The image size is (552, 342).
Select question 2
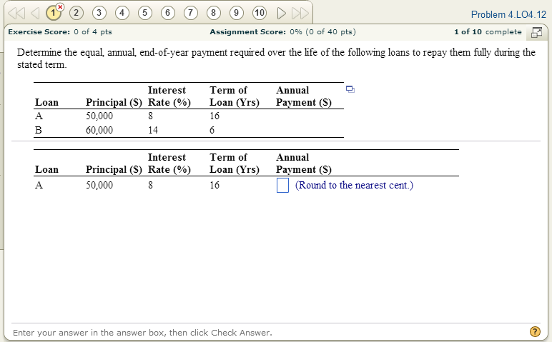pos(76,13)
